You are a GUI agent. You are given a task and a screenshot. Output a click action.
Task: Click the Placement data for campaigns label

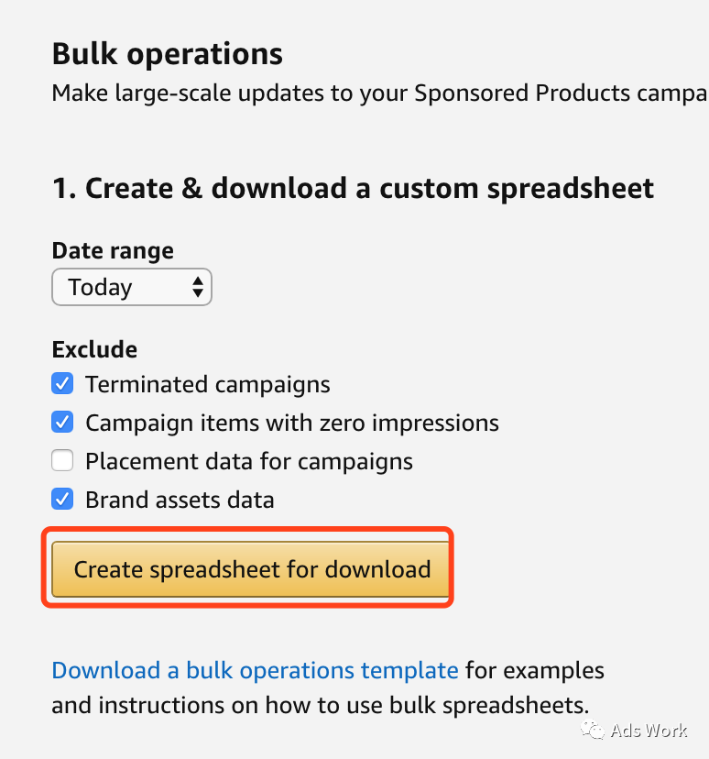coord(249,461)
